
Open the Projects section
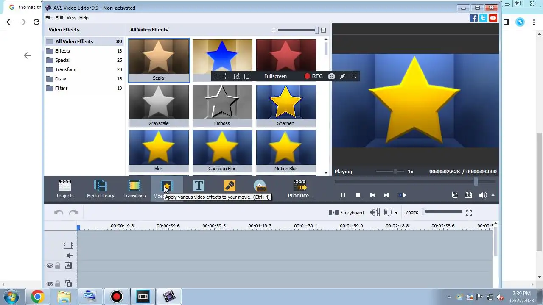[65, 189]
